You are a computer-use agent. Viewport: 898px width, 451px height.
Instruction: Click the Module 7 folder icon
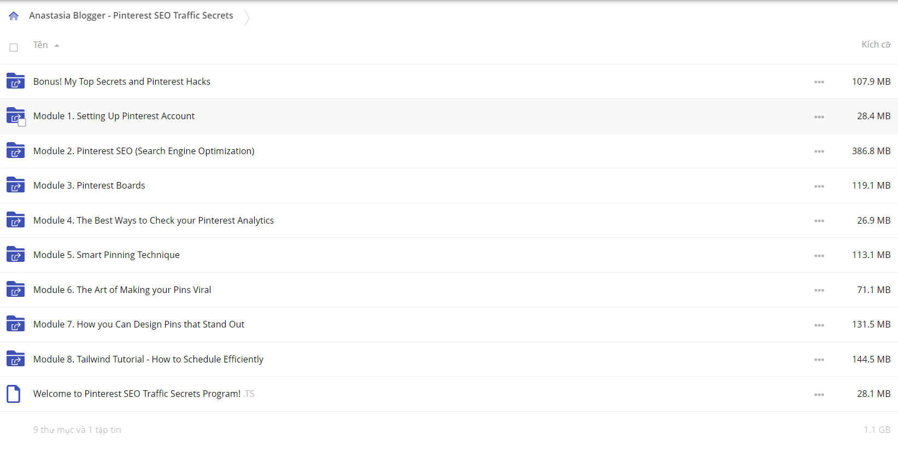point(15,324)
